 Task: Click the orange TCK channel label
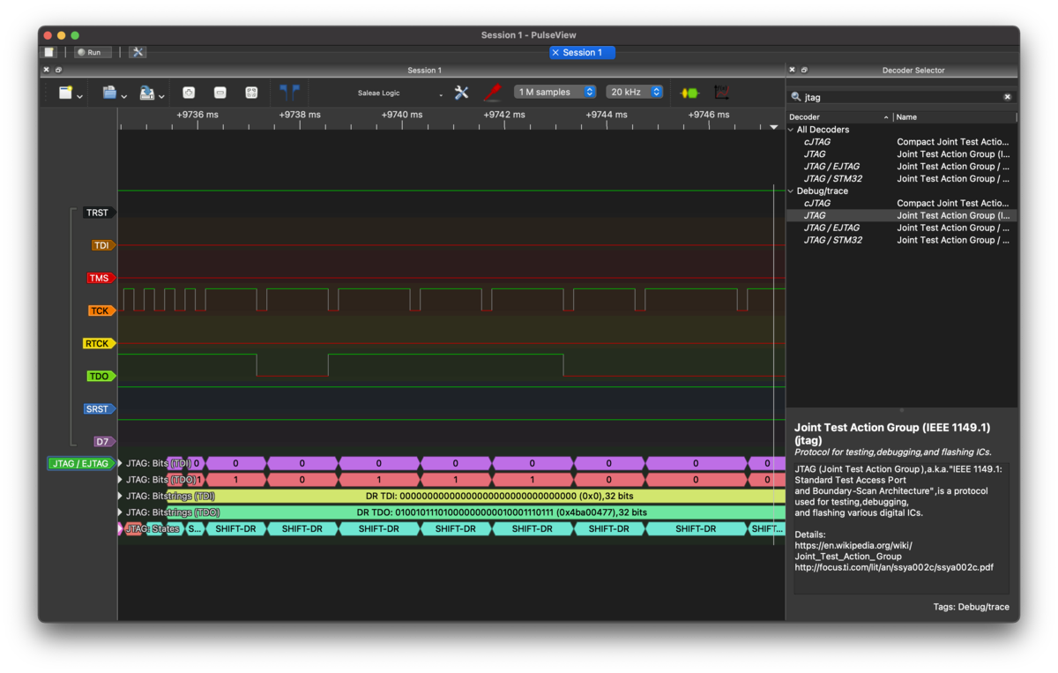coord(100,311)
